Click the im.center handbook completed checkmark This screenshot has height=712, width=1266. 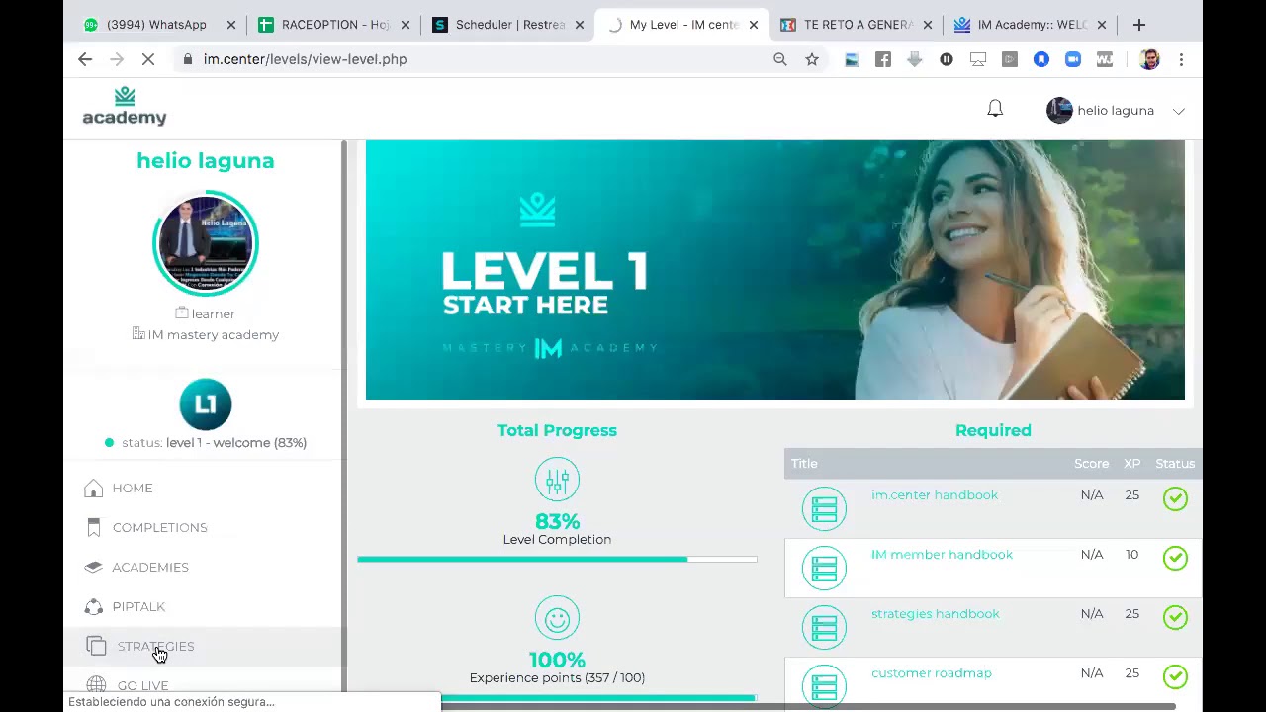(1175, 498)
